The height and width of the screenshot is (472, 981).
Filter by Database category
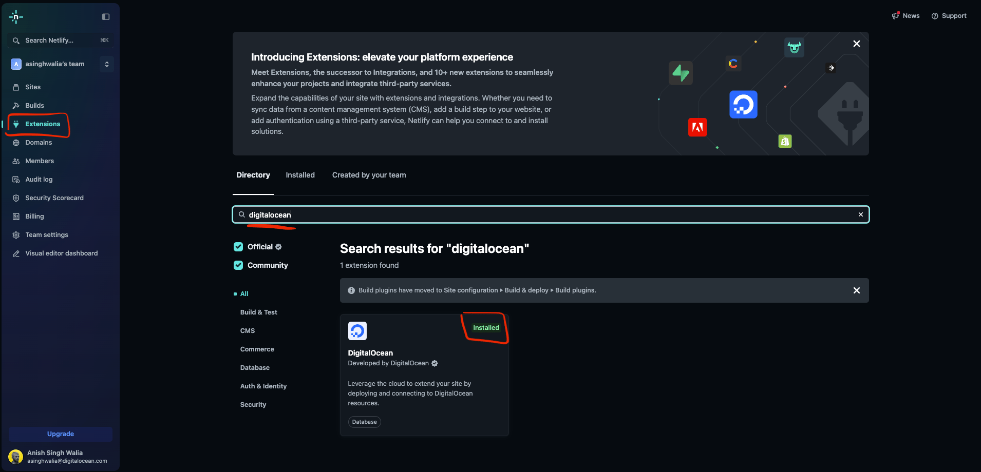(x=255, y=368)
